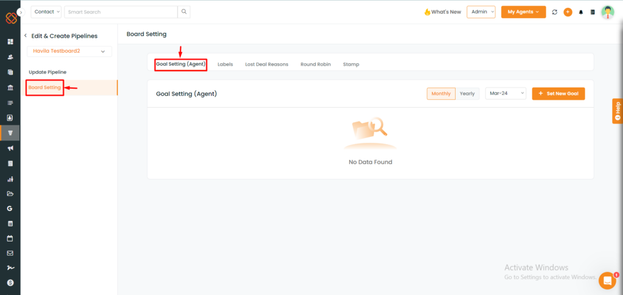
Task: Open the bank building icon in sidebar
Action: [10, 88]
